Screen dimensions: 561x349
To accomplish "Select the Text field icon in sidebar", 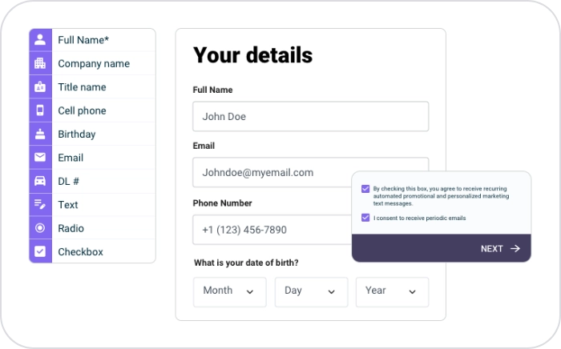I will pyautogui.click(x=40, y=205).
